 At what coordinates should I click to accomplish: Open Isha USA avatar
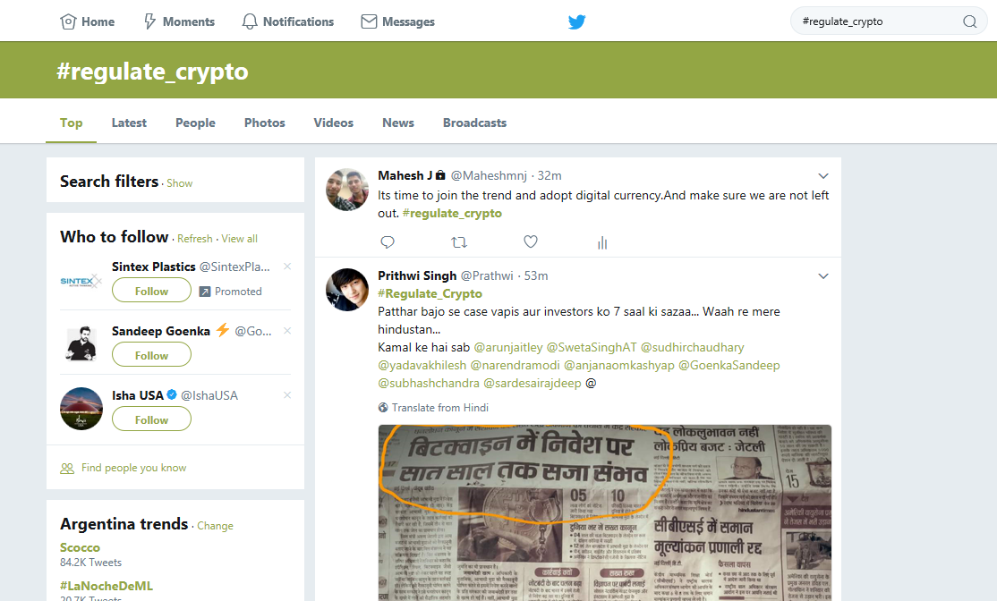click(81, 409)
